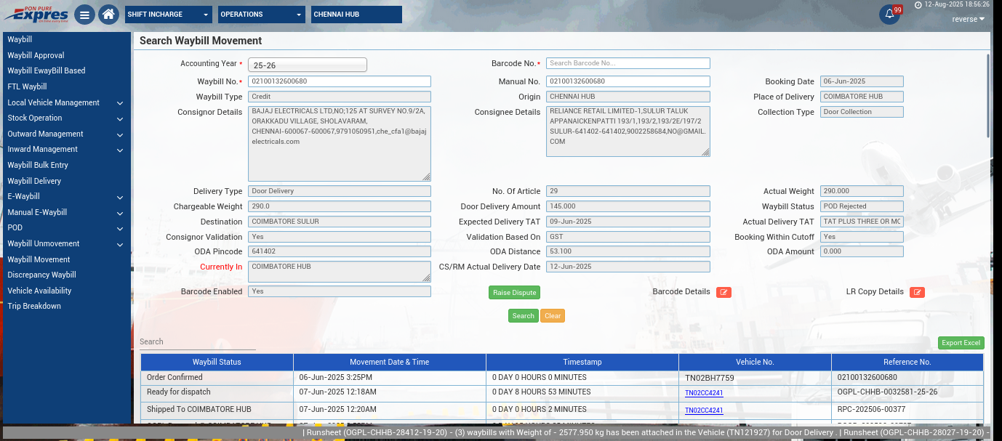
Task: Open Waybill Movement in sidebar
Action: pyautogui.click(x=39, y=259)
